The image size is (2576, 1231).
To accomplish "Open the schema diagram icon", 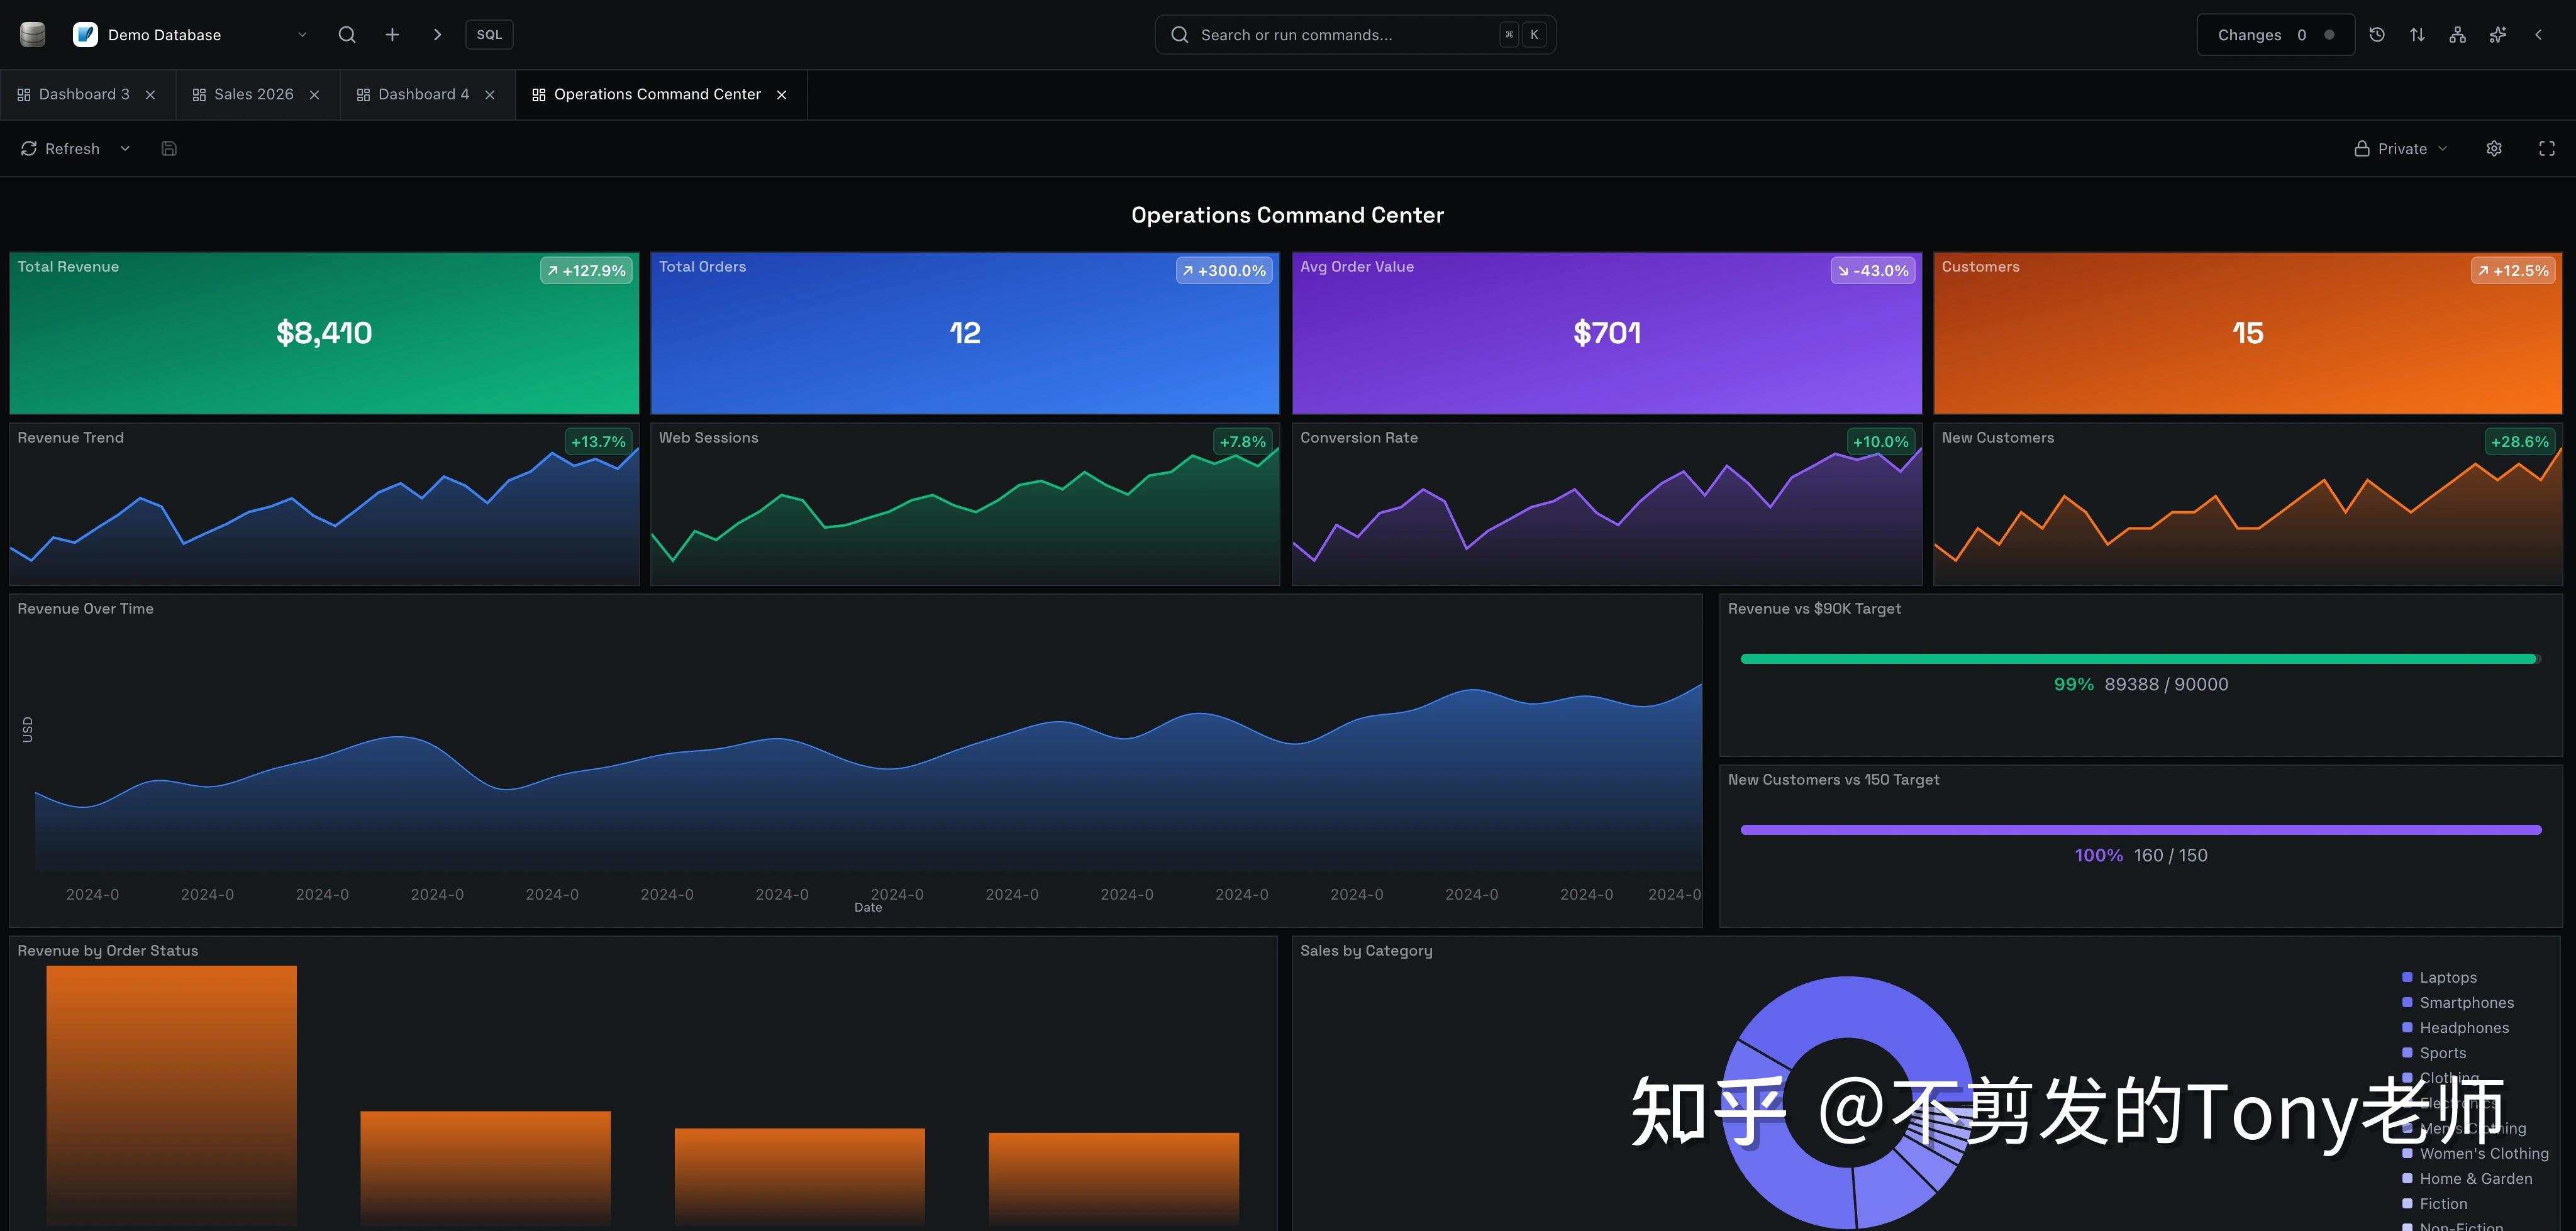I will (x=2457, y=35).
